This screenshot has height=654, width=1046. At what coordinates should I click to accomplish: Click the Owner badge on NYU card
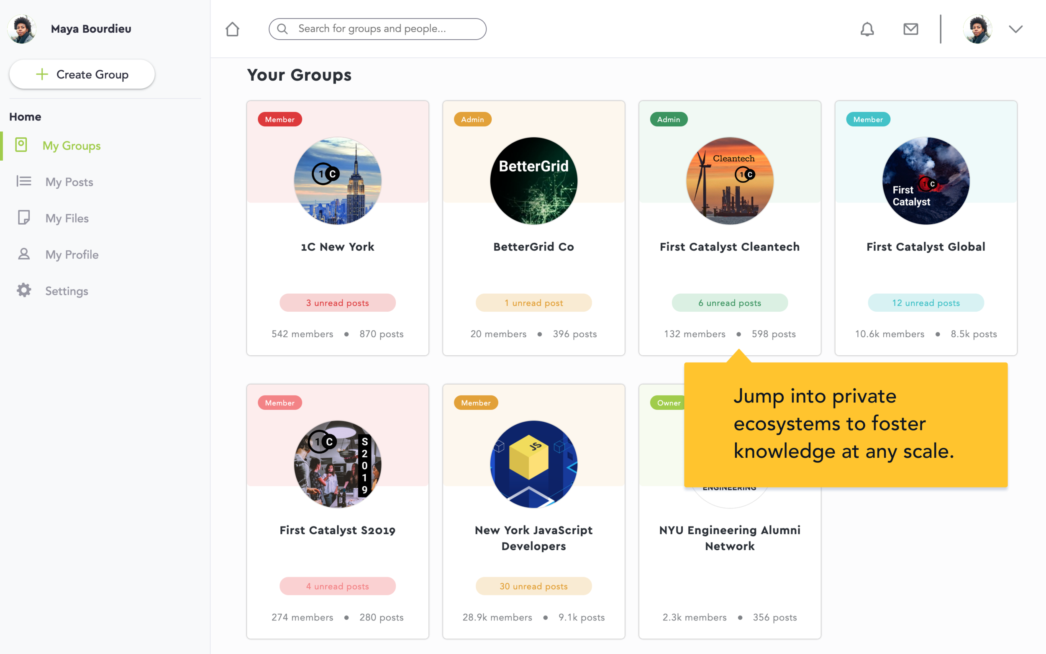(668, 403)
